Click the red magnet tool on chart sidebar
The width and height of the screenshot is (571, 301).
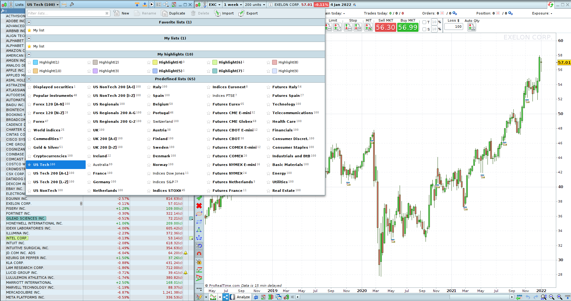199,254
